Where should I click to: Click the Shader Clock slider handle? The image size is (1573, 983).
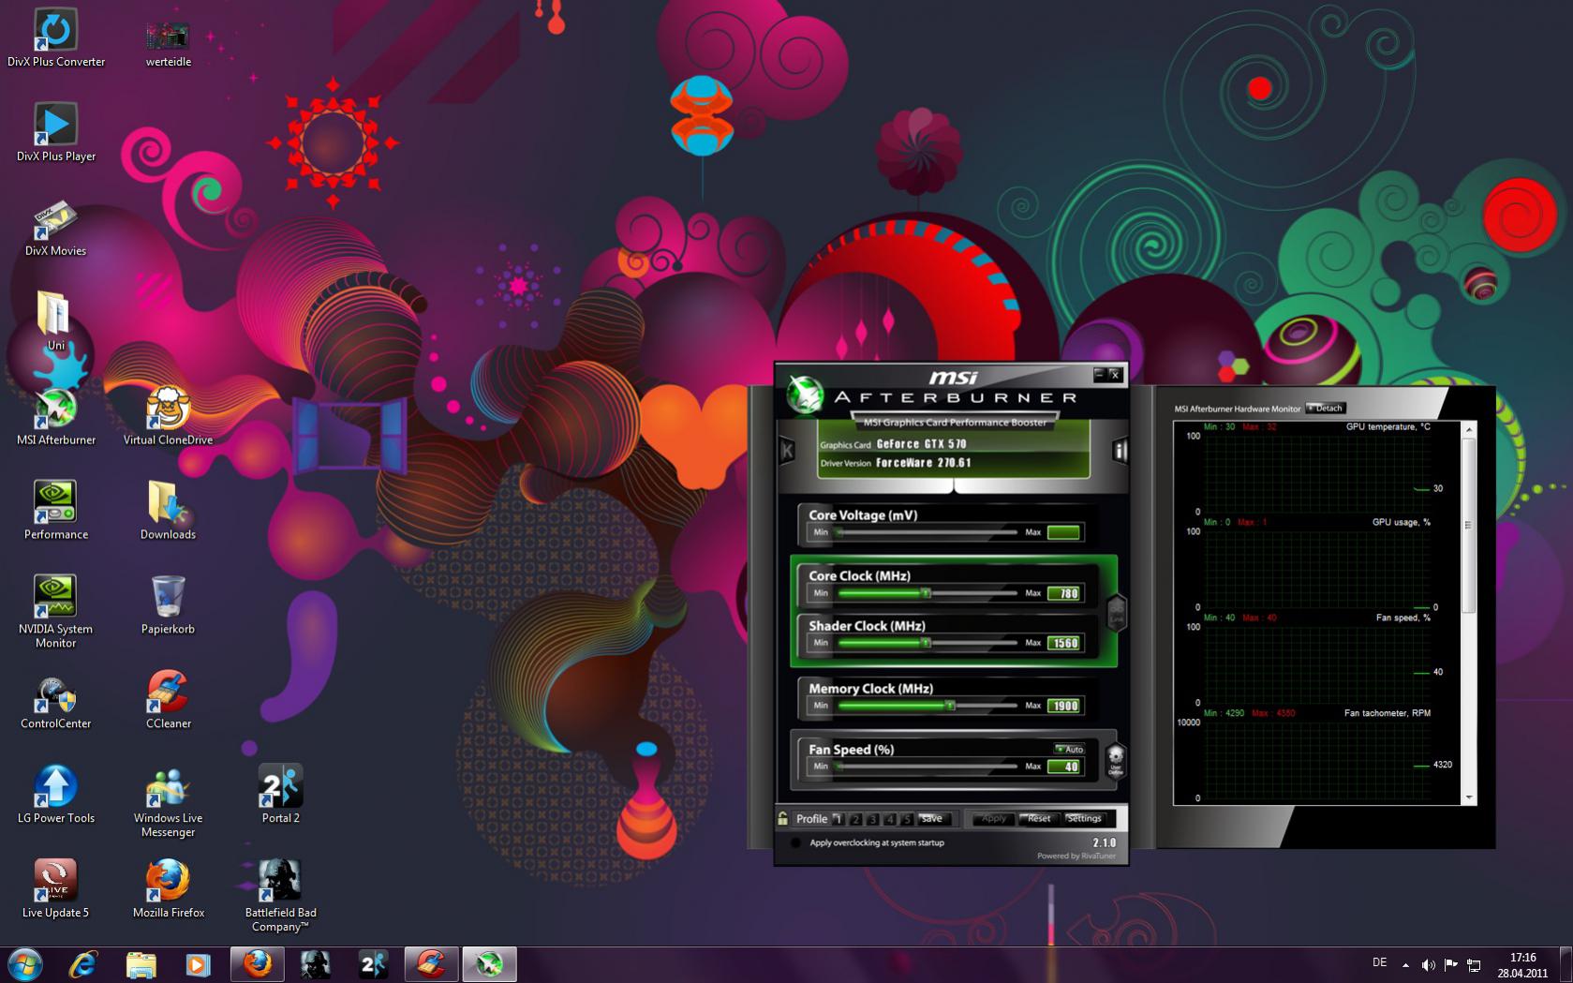click(926, 643)
